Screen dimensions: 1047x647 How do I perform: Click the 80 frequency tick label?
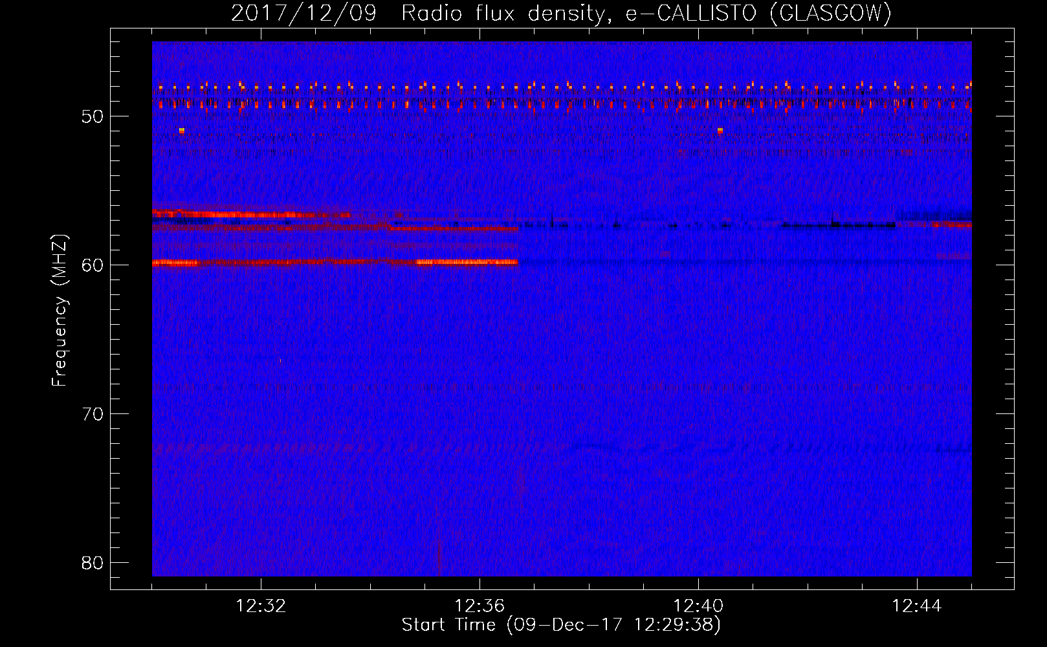click(93, 563)
